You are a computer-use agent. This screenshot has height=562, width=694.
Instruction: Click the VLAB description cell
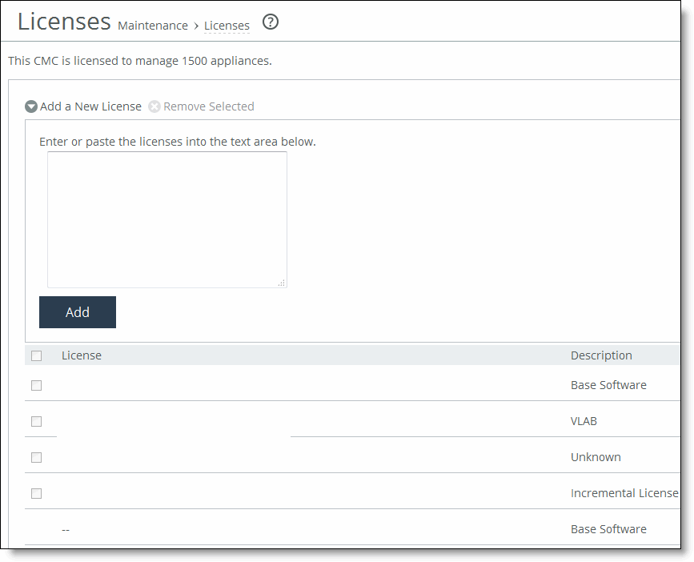point(584,421)
